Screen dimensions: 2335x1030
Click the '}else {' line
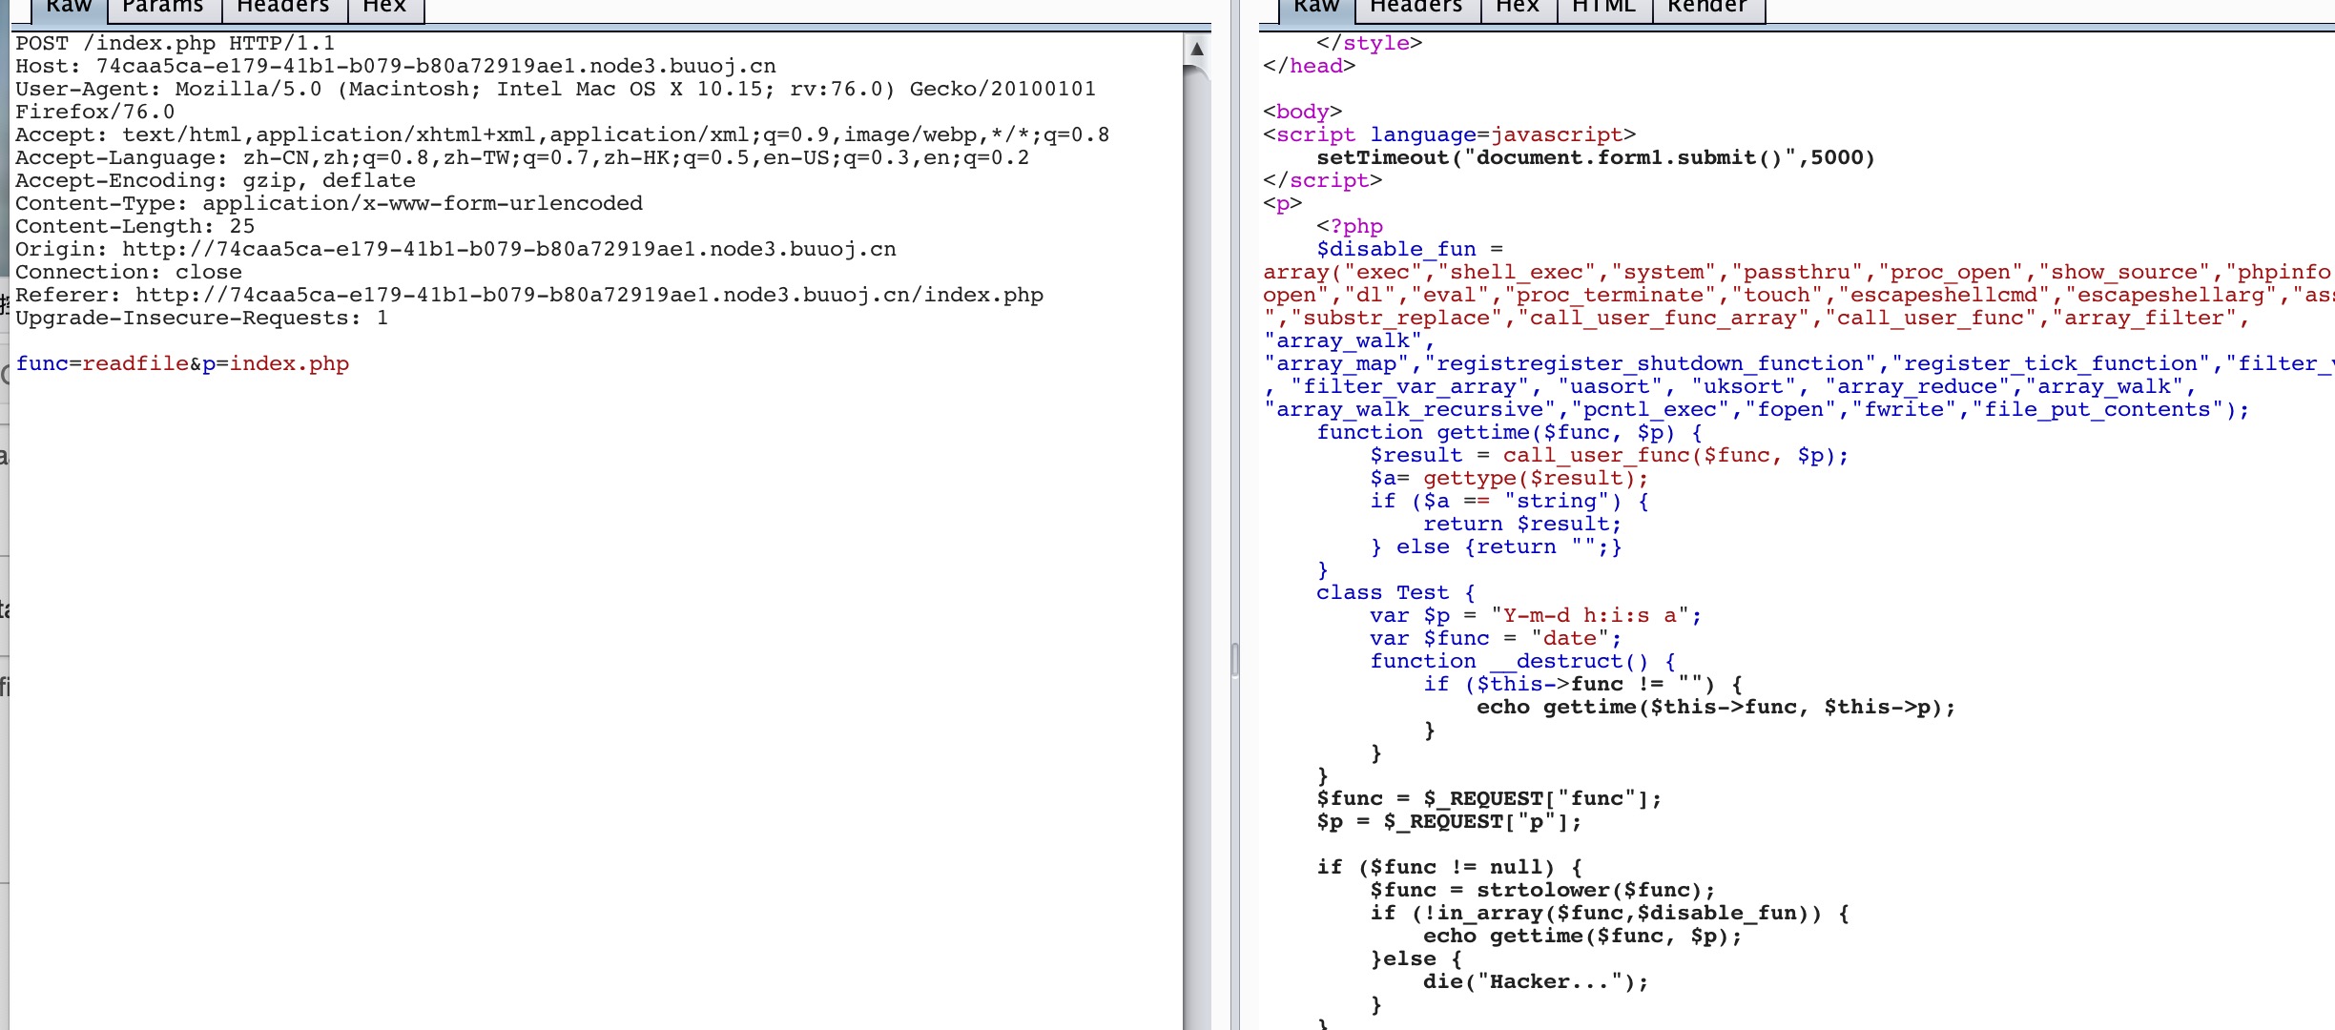click(x=1416, y=959)
